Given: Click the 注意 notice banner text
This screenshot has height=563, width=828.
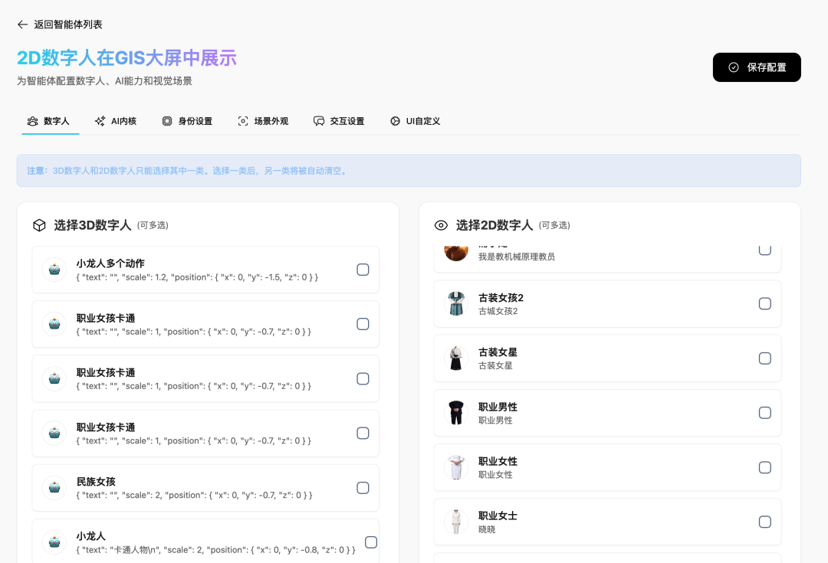Looking at the screenshot, I should pos(189,171).
